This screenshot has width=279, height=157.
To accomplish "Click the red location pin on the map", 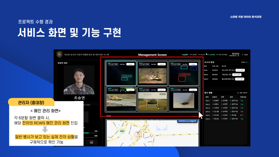I will (138, 133).
